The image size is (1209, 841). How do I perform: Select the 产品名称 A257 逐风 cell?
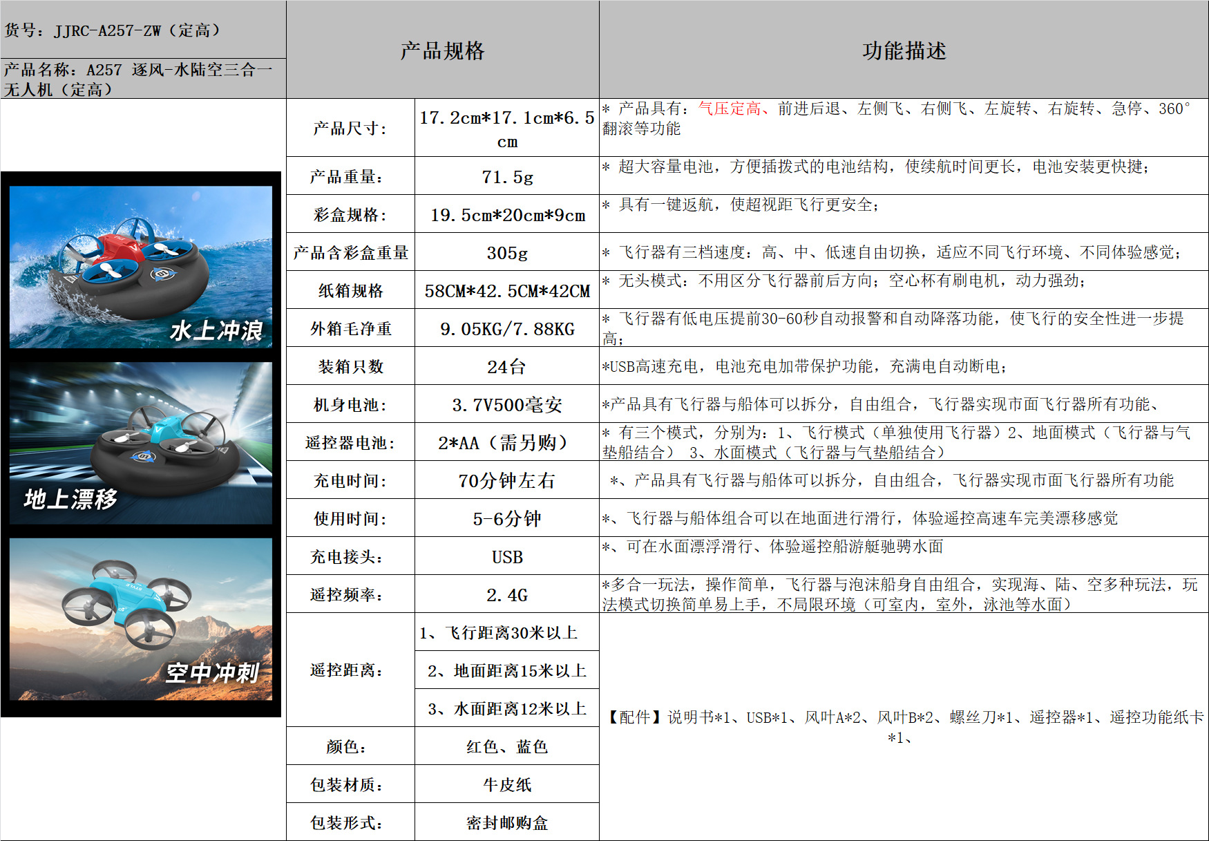pyautogui.click(x=143, y=79)
